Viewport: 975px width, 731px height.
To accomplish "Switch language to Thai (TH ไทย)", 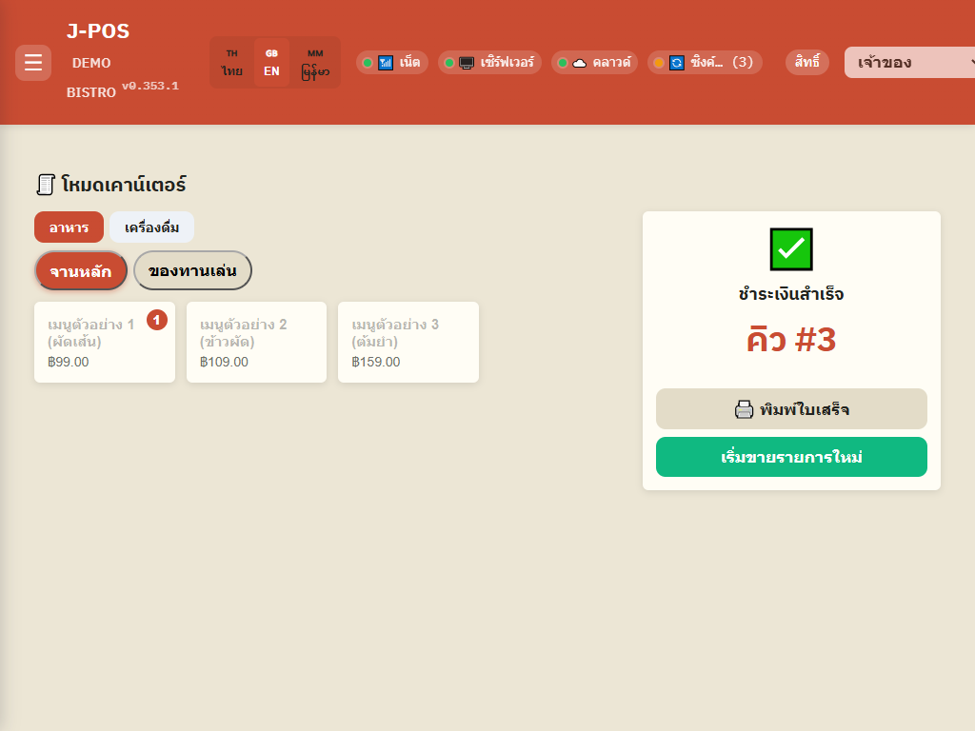I will [232, 63].
